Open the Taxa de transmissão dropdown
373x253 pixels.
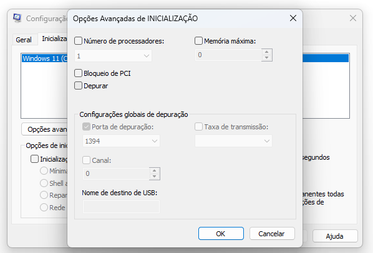233,141
